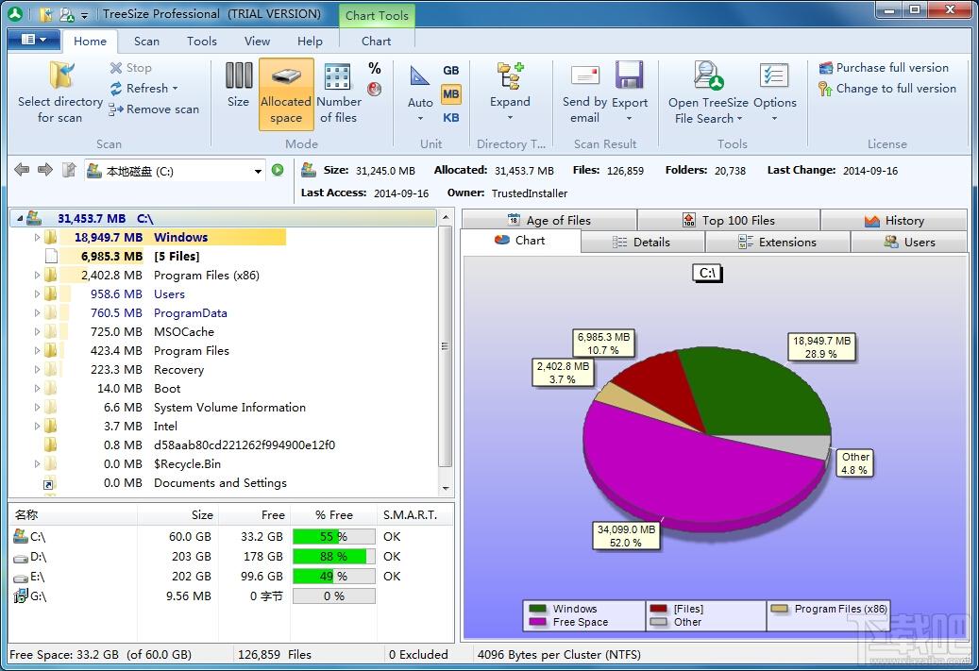Viewport: 979px width, 671px height.
Task: Set unit to KB
Action: click(x=450, y=117)
